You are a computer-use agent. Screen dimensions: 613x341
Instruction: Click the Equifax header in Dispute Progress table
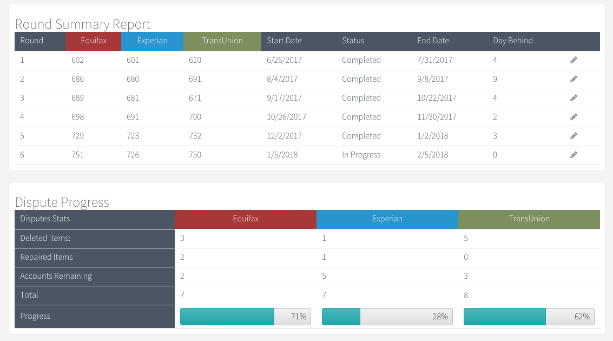246,219
